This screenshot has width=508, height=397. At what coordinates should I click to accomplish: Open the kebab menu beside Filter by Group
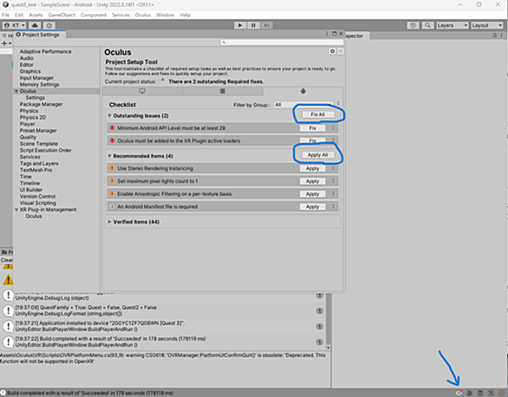tap(338, 104)
